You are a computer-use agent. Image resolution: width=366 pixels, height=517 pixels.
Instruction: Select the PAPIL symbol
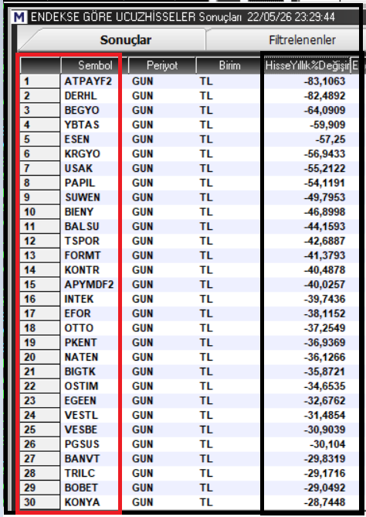(80, 183)
